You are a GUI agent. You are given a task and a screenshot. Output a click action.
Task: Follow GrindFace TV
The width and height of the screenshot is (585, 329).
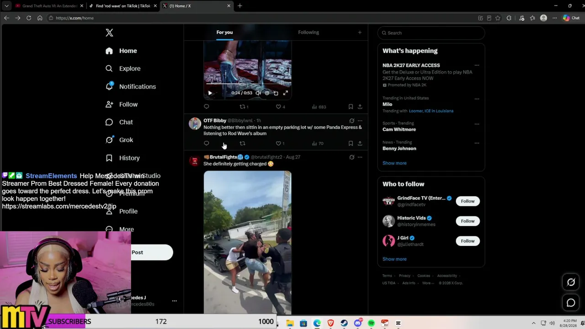[x=468, y=201]
